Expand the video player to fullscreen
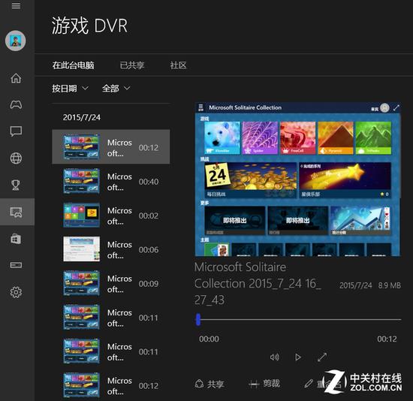 322,357
